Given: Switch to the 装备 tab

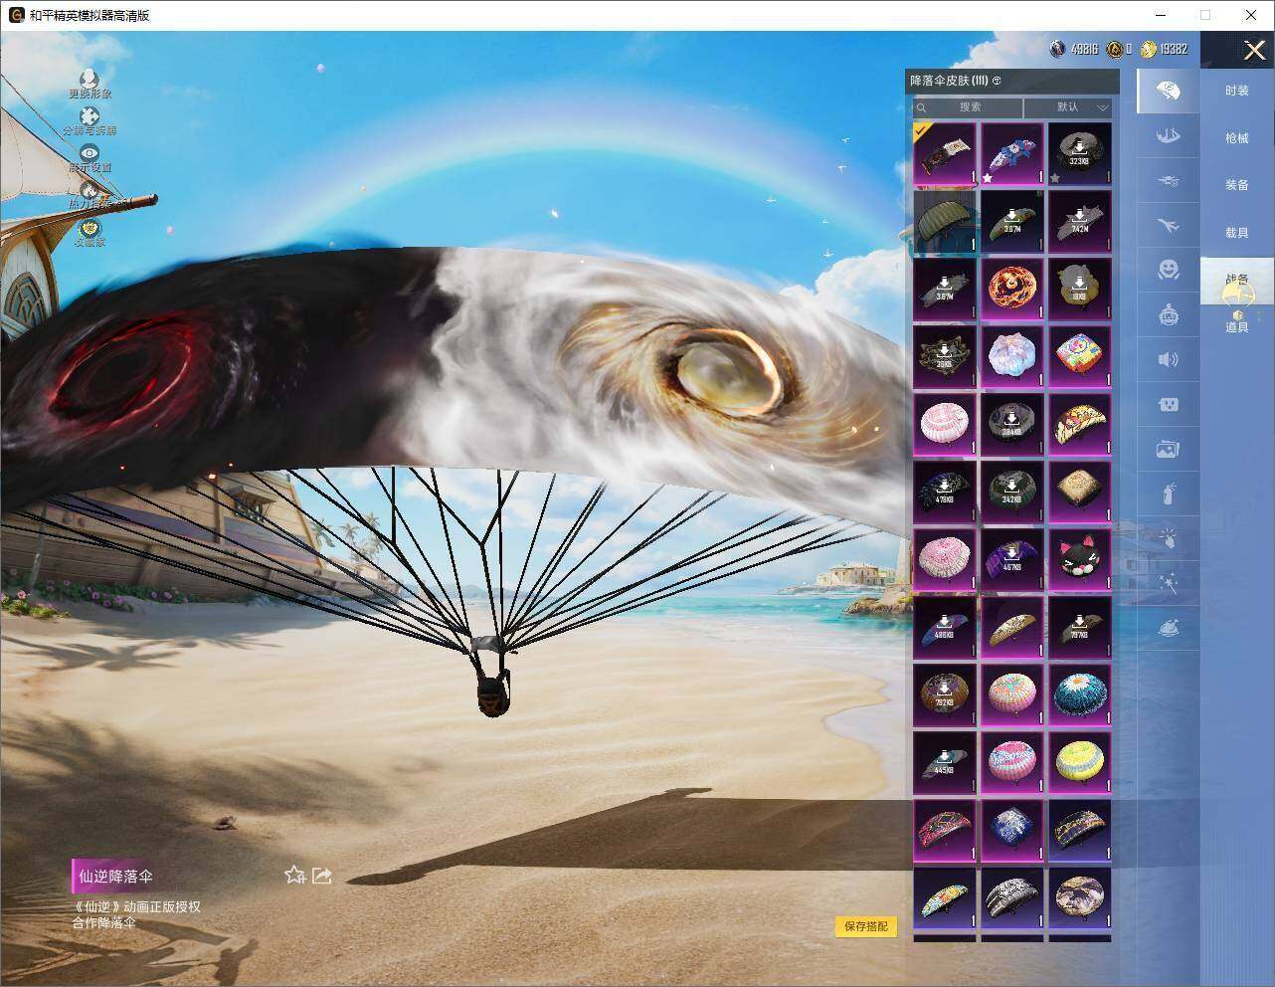Looking at the screenshot, I should click(x=1237, y=185).
